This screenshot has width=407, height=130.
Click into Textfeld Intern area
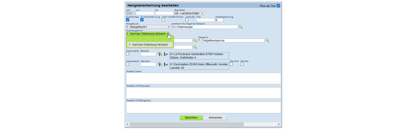203,79
